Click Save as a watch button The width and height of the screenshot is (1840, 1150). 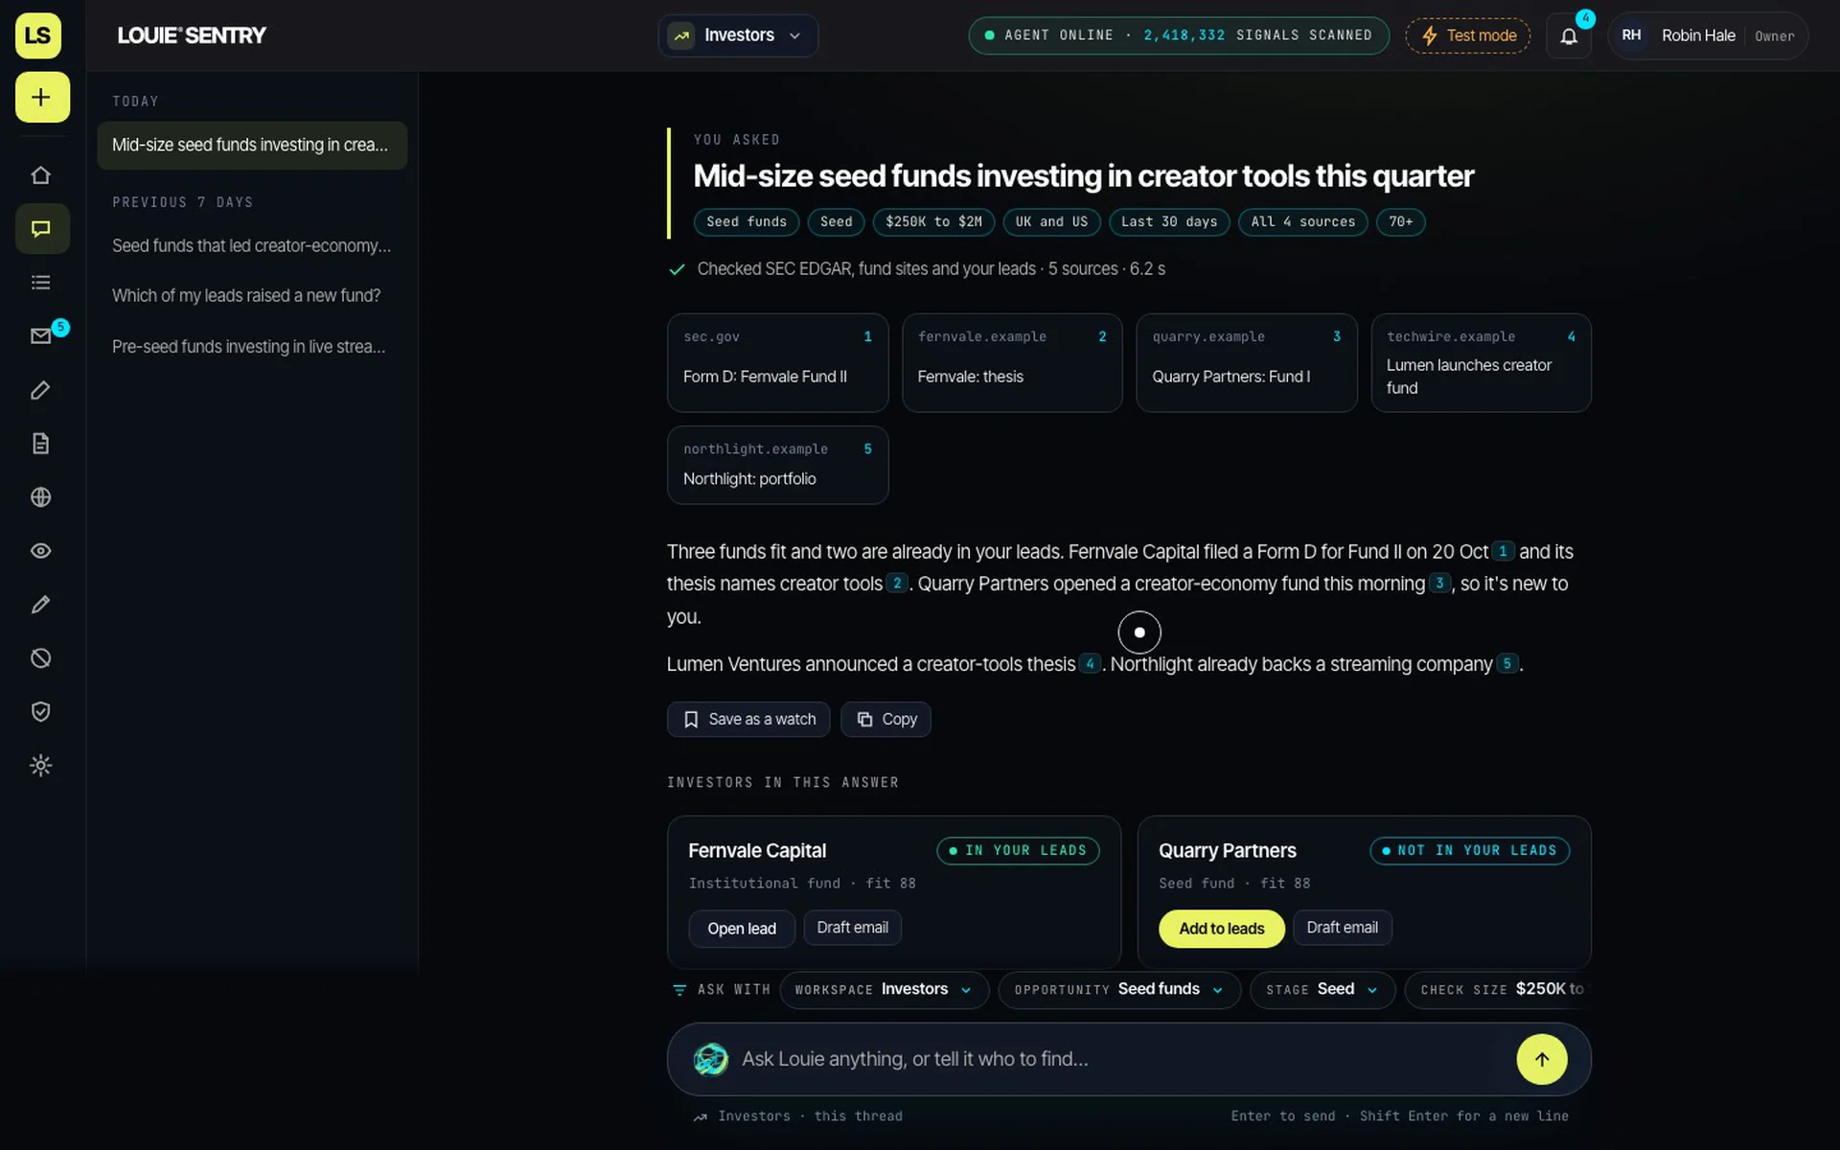(x=748, y=720)
